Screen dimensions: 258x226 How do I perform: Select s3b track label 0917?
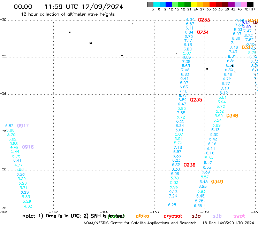point(23,126)
